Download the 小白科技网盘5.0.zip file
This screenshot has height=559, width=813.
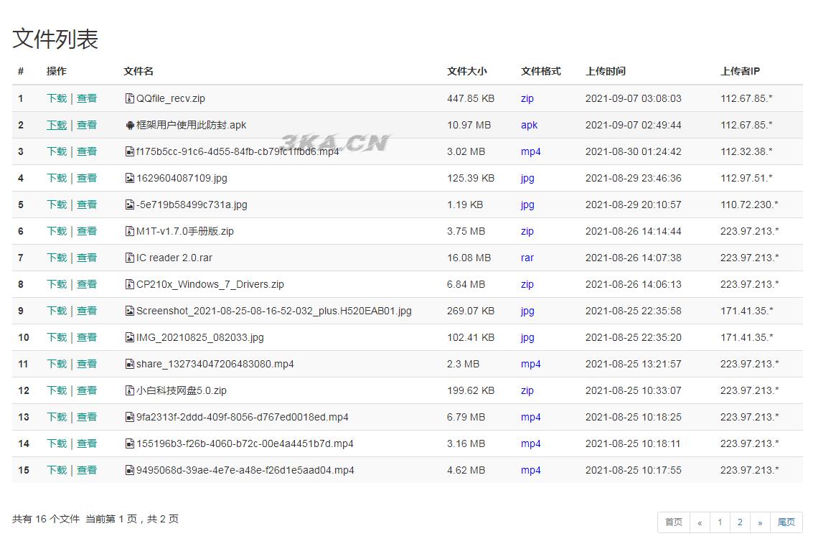pyautogui.click(x=57, y=390)
